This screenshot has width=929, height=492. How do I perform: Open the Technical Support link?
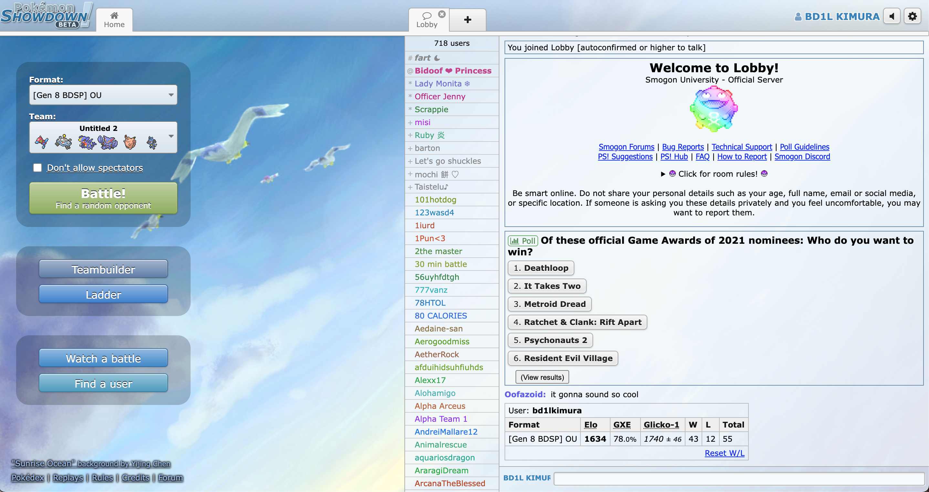[741, 147]
